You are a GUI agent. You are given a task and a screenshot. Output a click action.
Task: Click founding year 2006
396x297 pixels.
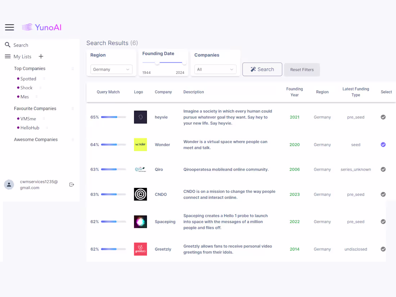tap(294, 170)
